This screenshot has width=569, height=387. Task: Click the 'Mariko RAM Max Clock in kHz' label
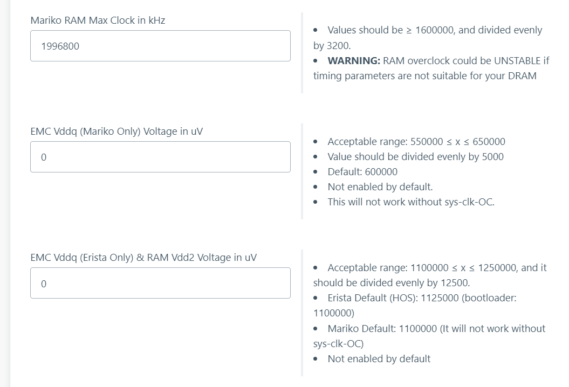point(98,20)
